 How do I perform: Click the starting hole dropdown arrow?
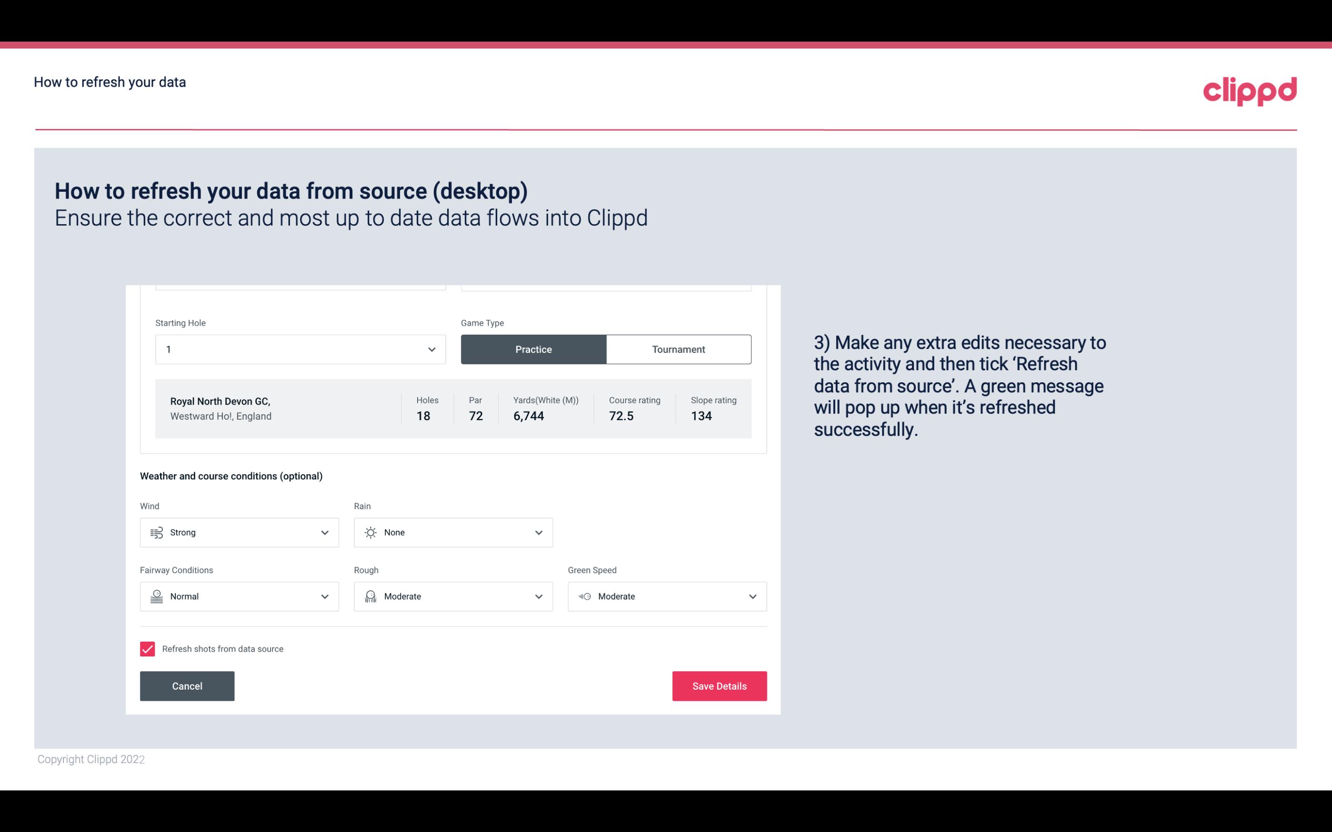tap(431, 349)
